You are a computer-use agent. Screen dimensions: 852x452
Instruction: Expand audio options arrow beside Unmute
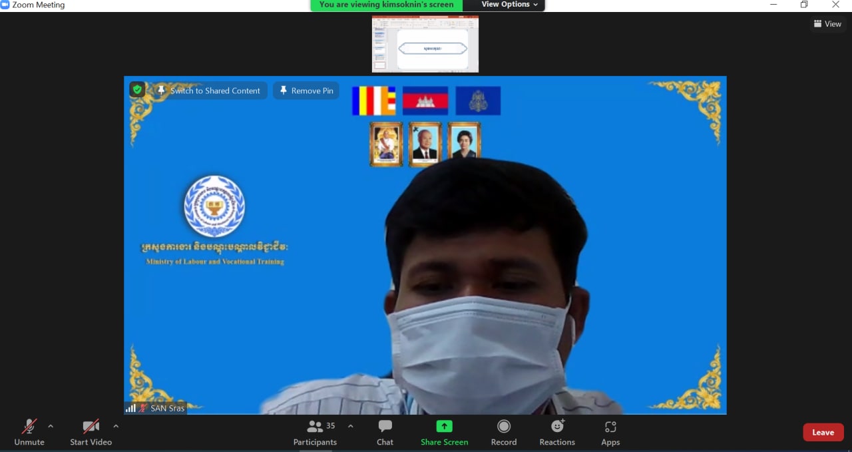click(51, 426)
